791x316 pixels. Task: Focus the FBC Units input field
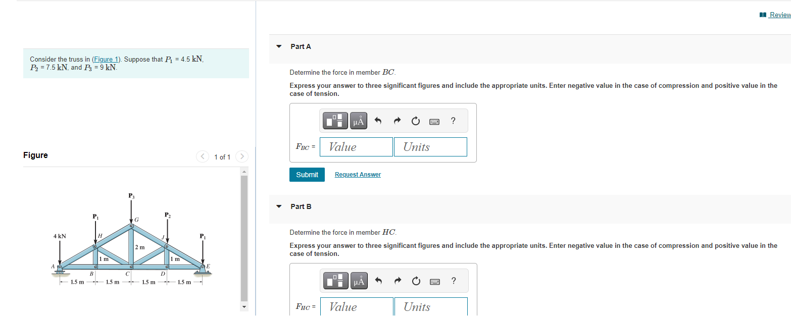click(x=430, y=147)
